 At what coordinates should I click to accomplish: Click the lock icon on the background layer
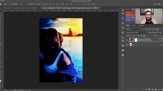[x=161, y=45]
